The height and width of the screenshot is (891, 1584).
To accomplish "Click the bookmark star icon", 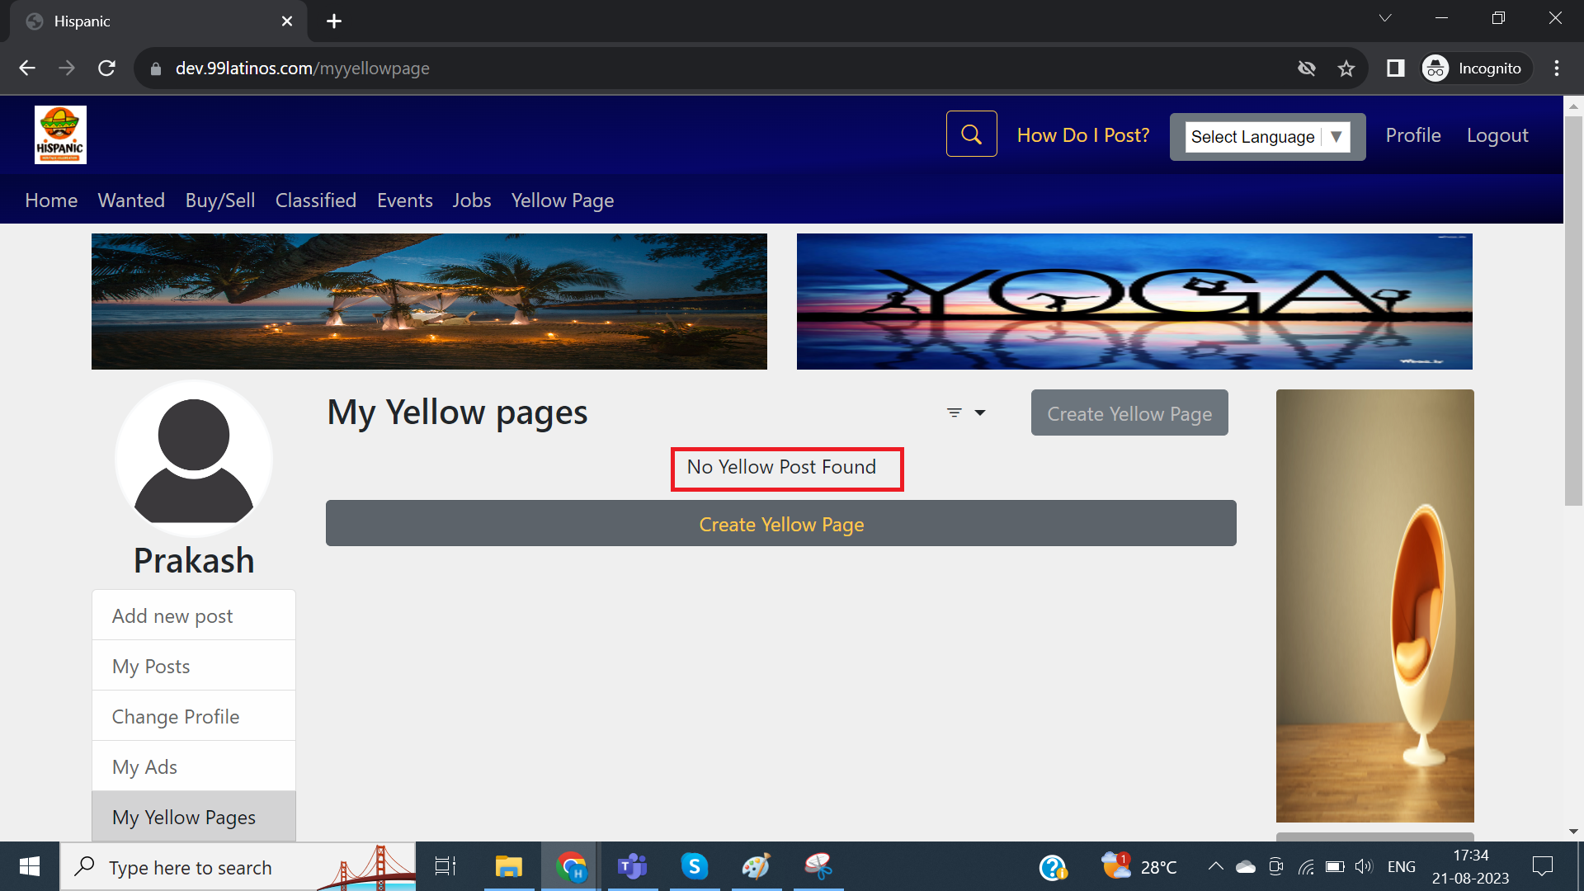I will click(x=1346, y=68).
